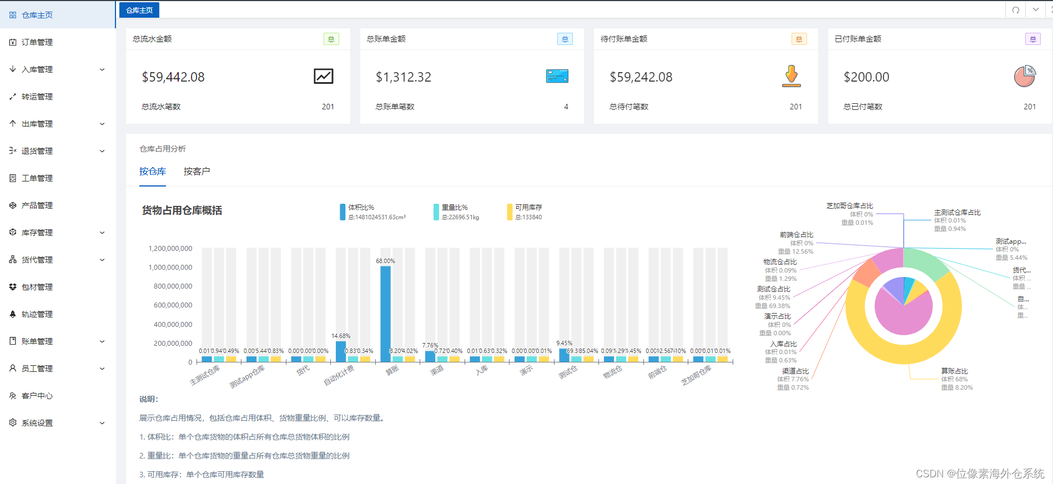Viewport: 1053px width, 484px height.
Task: Click the 系统设置 gear icon
Action: tap(12, 423)
